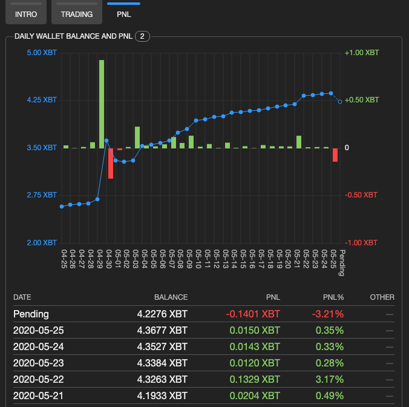Click PNL value 0.0150 XBT
Viewport: 409px width, 407px height.
pyautogui.click(x=255, y=331)
